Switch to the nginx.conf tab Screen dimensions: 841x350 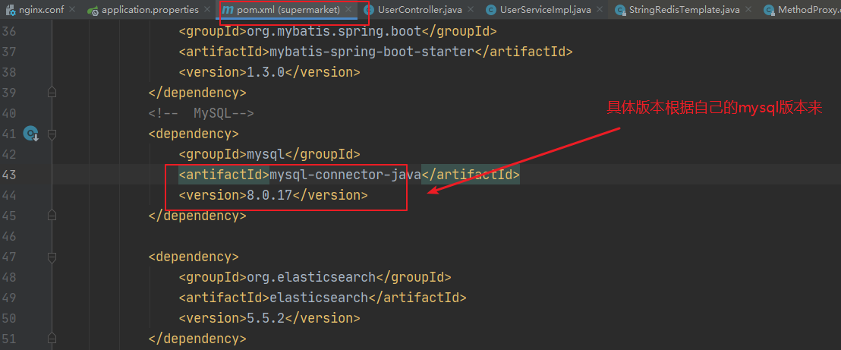tap(41, 10)
